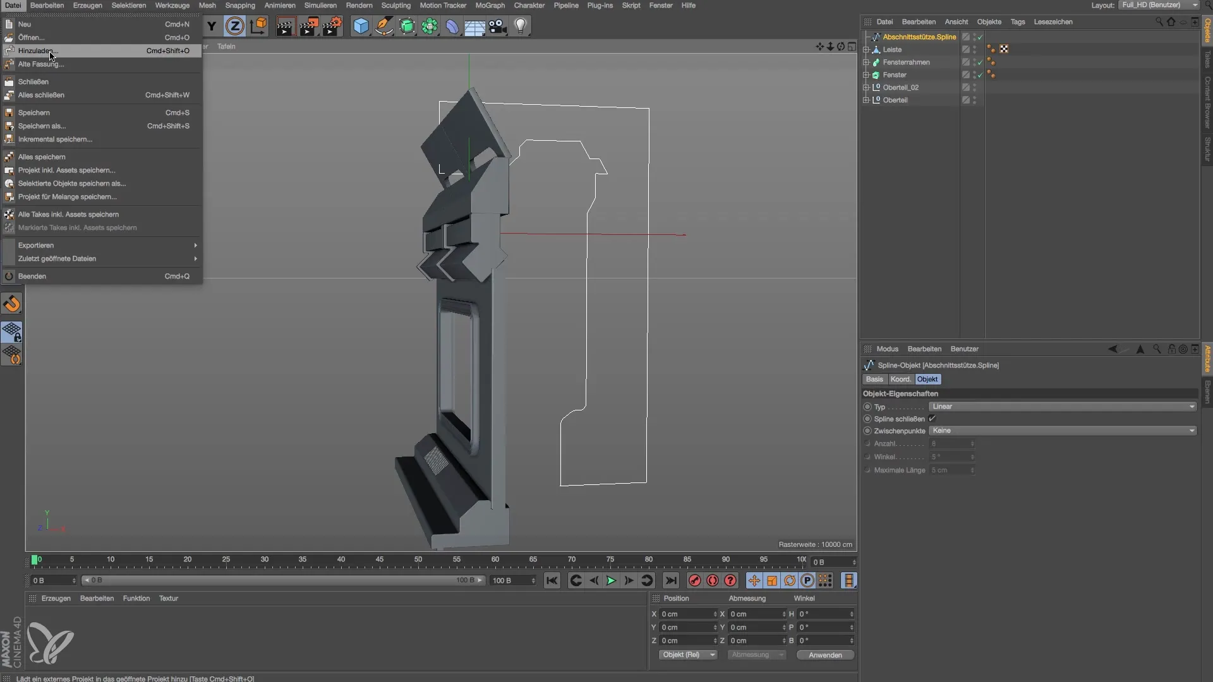Click render to picture viewer icon
Image resolution: width=1213 pixels, height=682 pixels.
click(x=309, y=26)
